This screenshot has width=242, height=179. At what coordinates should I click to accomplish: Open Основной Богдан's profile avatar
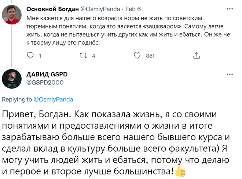click(x=12, y=15)
